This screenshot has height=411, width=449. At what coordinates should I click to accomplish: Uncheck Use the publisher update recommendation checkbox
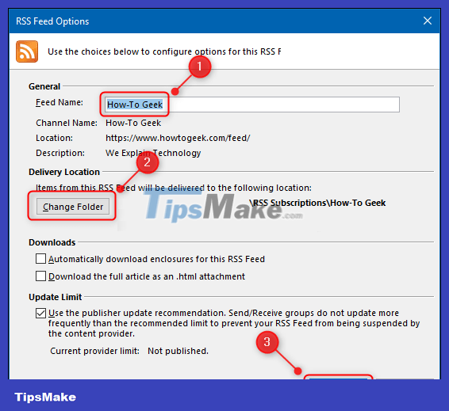tap(40, 313)
